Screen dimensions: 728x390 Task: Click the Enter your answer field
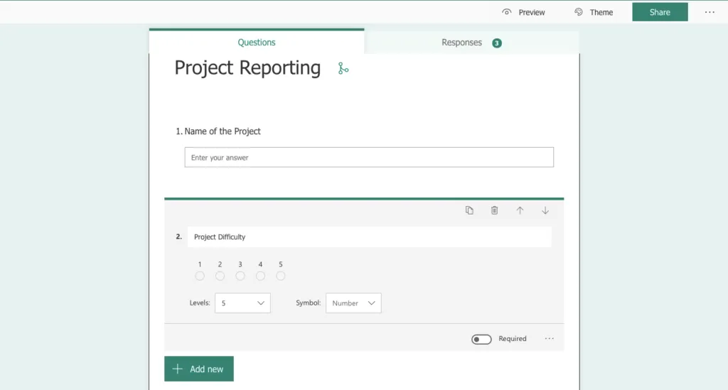(x=369, y=157)
